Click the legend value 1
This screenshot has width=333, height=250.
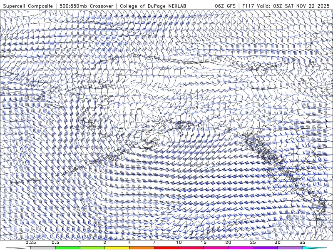click(80, 242)
